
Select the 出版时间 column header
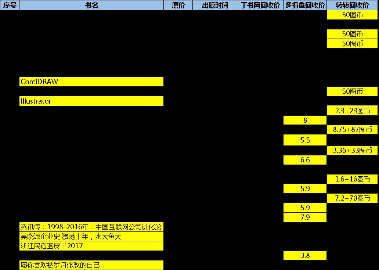215,5
